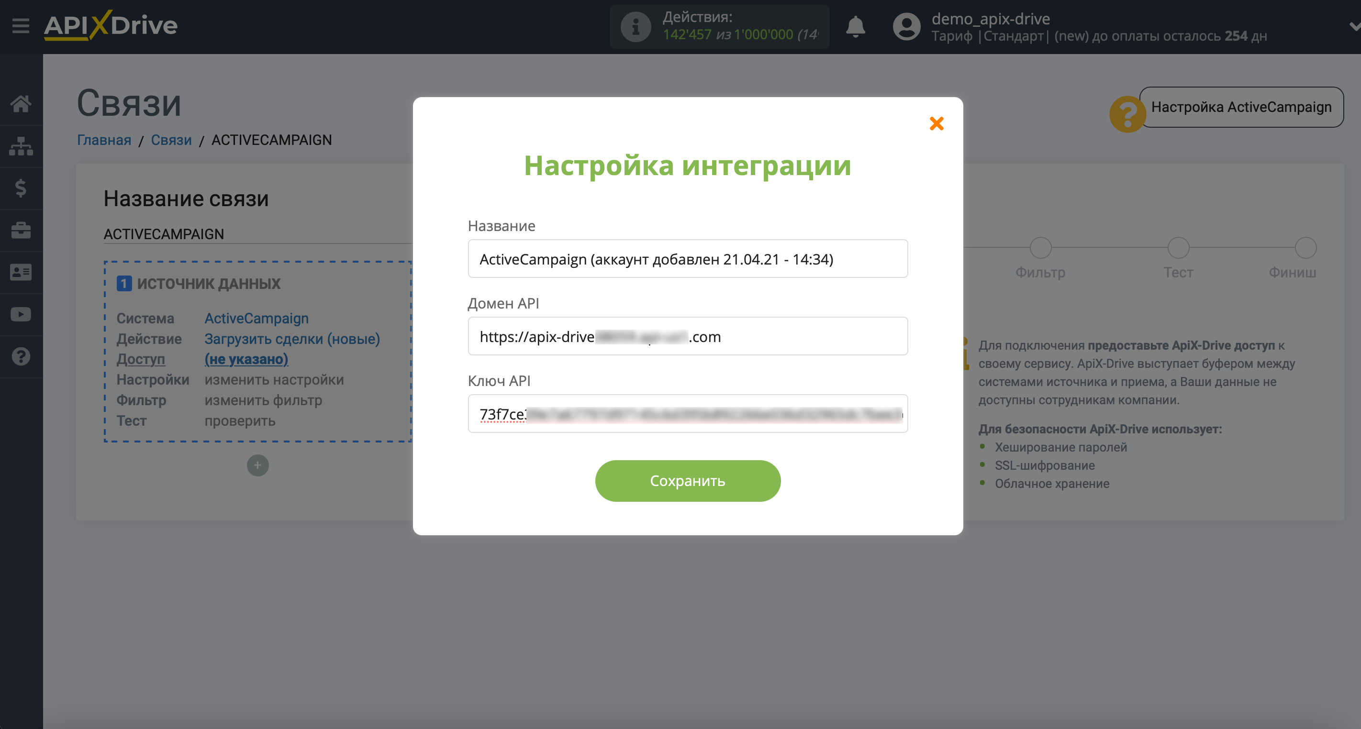Open the video tutorials sidebar icon
This screenshot has height=729, width=1361.
coord(21,314)
